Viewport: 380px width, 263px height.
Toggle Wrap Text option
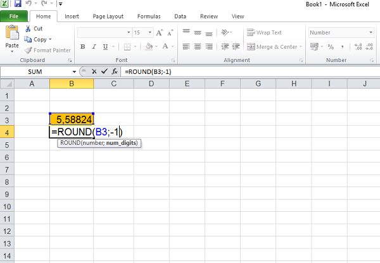pos(265,32)
